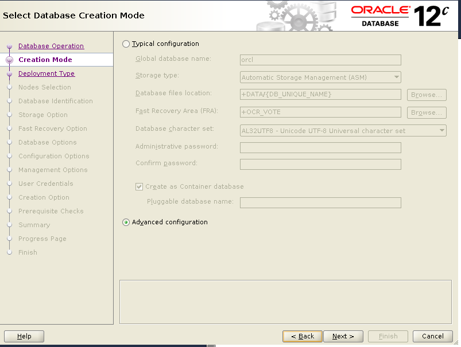Image resolution: width=461 pixels, height=347 pixels.
Task: Browse for Fast Recovery Area location
Action: (427, 112)
